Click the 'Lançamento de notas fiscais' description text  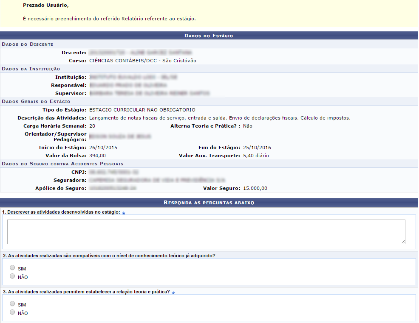click(x=220, y=118)
